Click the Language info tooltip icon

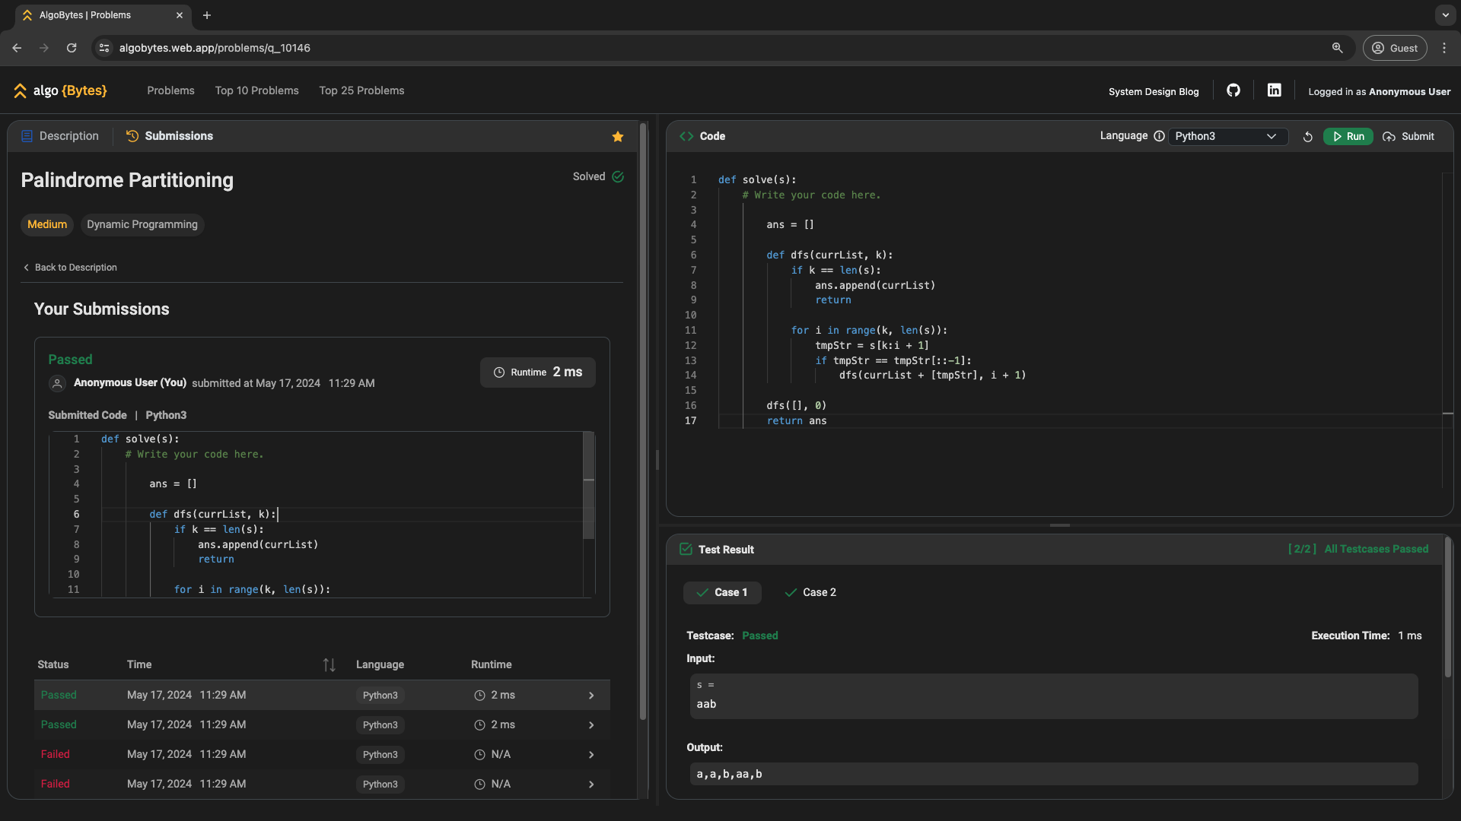coord(1160,136)
